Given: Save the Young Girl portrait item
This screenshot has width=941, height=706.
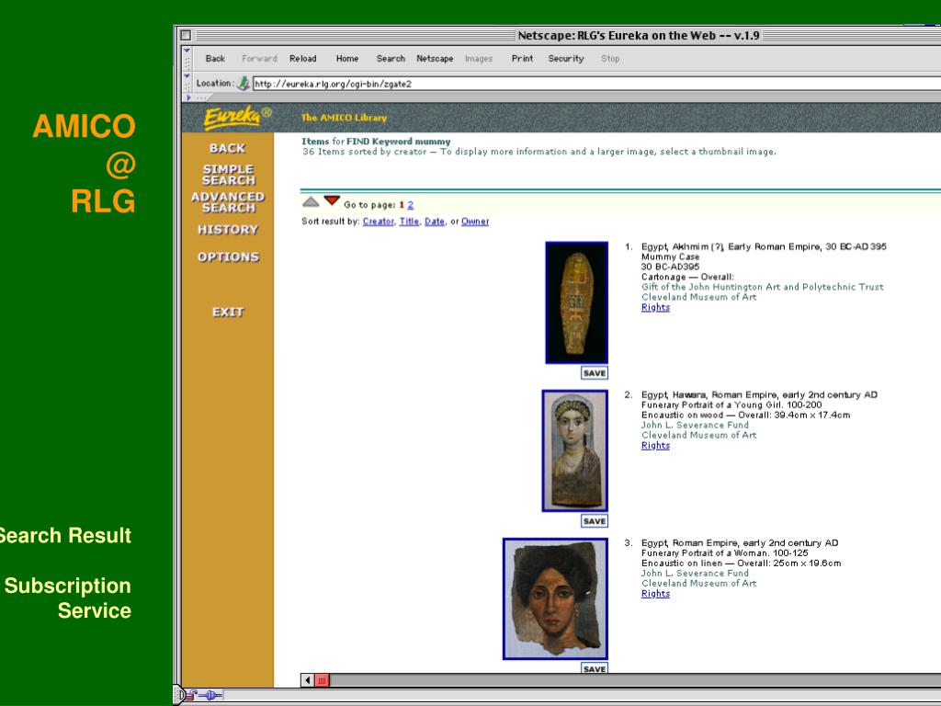Looking at the screenshot, I should (595, 521).
